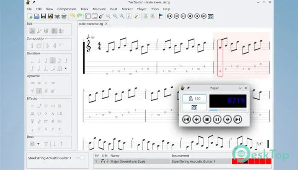This screenshot has width=298, height=170.
Task: Click the Player window's playback progress bar
Action: point(228,110)
